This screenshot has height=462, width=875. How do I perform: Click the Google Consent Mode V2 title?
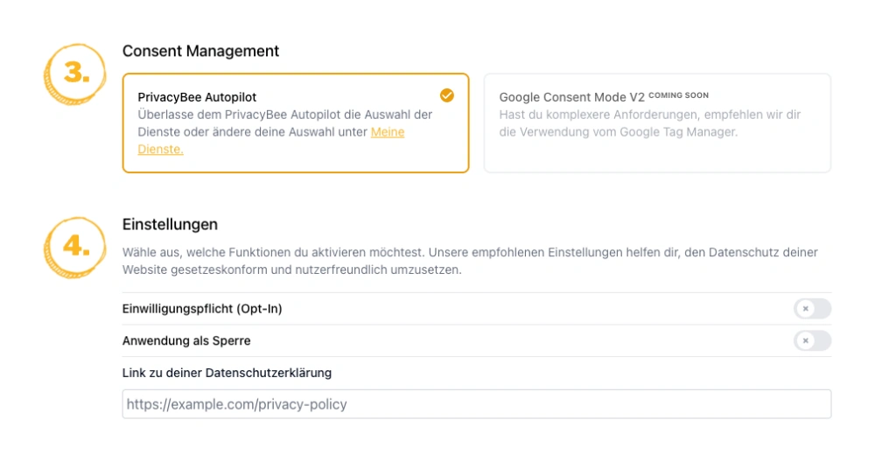(571, 97)
